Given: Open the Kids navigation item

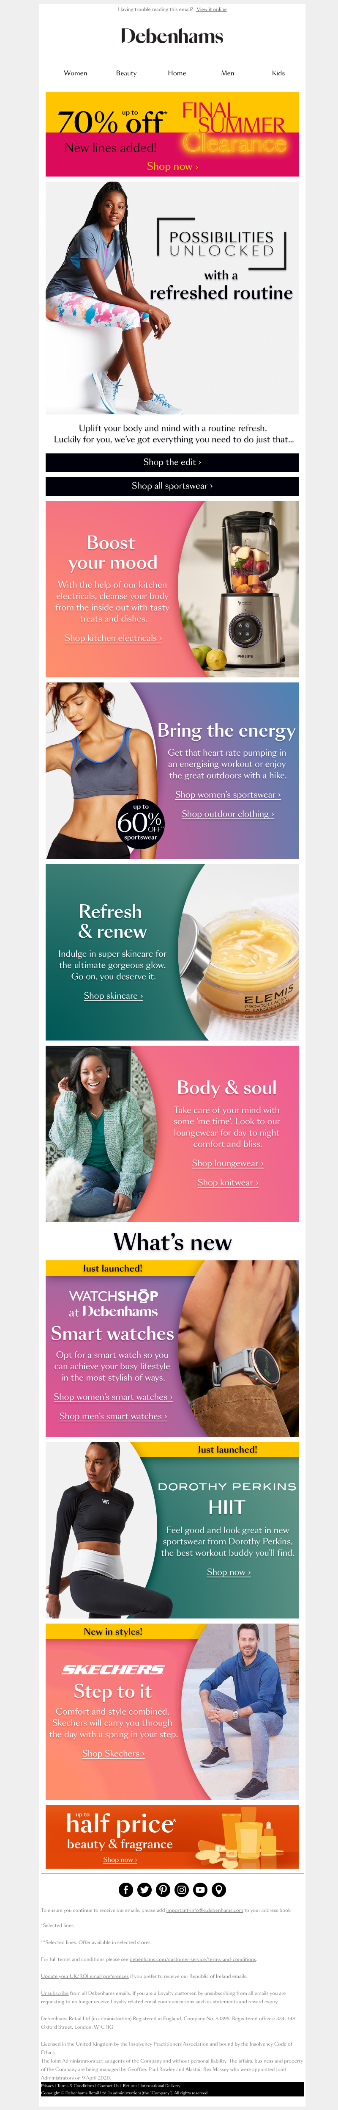Looking at the screenshot, I should [278, 73].
